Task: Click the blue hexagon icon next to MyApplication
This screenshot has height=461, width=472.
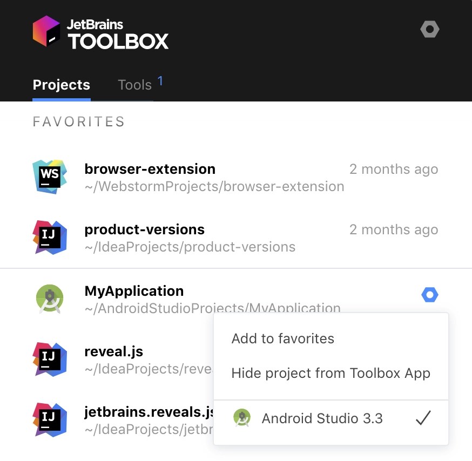Action: pos(430,295)
